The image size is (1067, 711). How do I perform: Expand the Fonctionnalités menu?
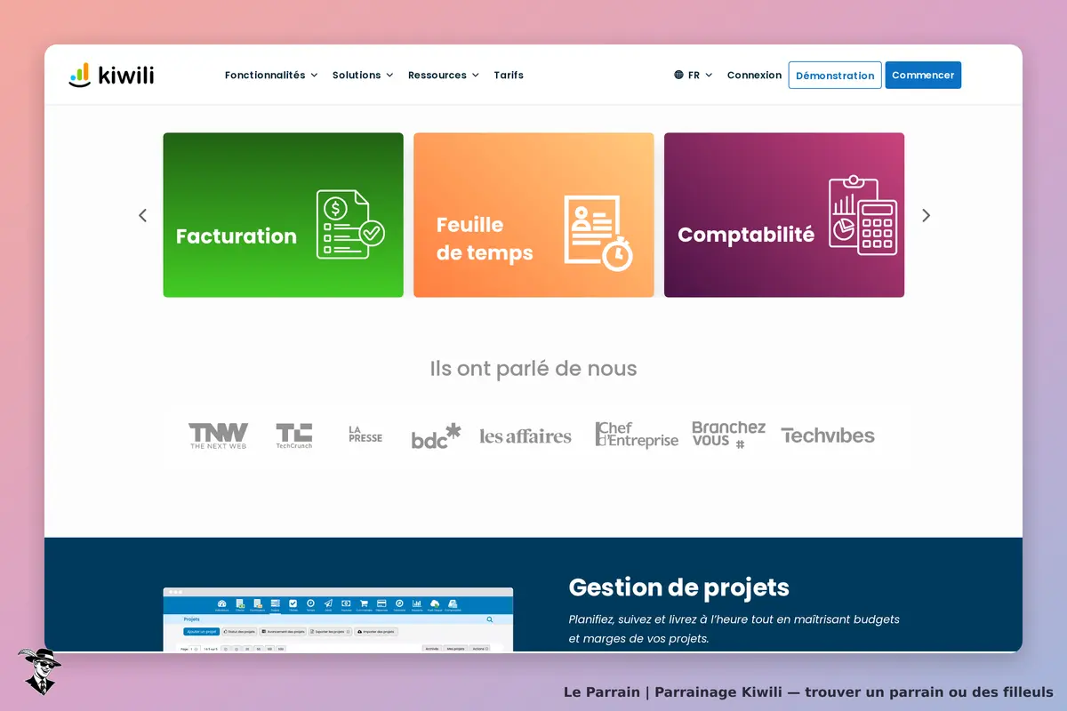click(271, 76)
